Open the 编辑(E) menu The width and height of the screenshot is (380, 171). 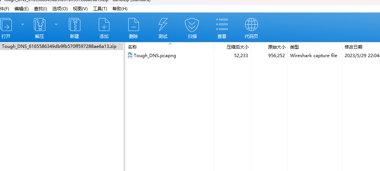click(21, 8)
